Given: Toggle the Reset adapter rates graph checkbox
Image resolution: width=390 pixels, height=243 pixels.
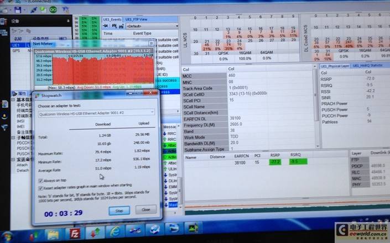Looking at the screenshot, I should click(x=40, y=188).
